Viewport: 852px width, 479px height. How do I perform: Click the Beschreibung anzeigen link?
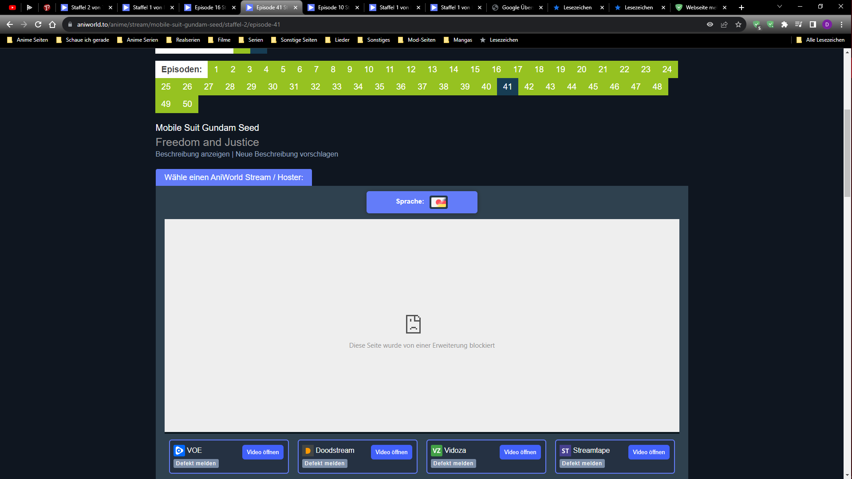coord(193,154)
